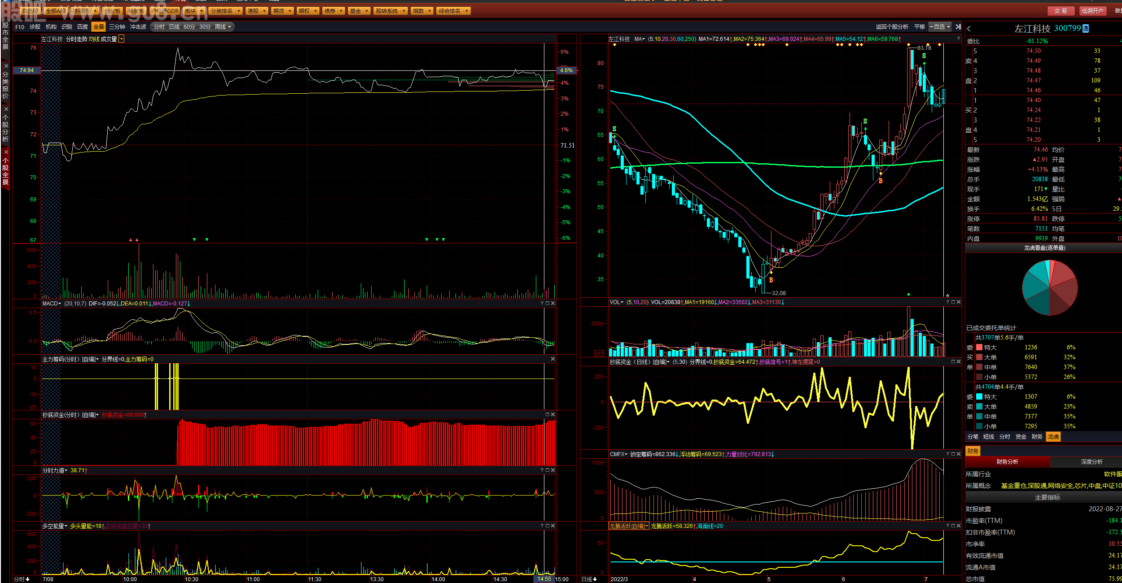Close the 分时力道 panel
1122x583 pixels.
point(553,470)
